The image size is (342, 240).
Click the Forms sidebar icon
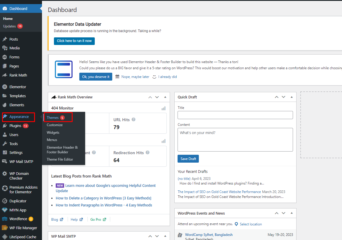(x=5, y=57)
